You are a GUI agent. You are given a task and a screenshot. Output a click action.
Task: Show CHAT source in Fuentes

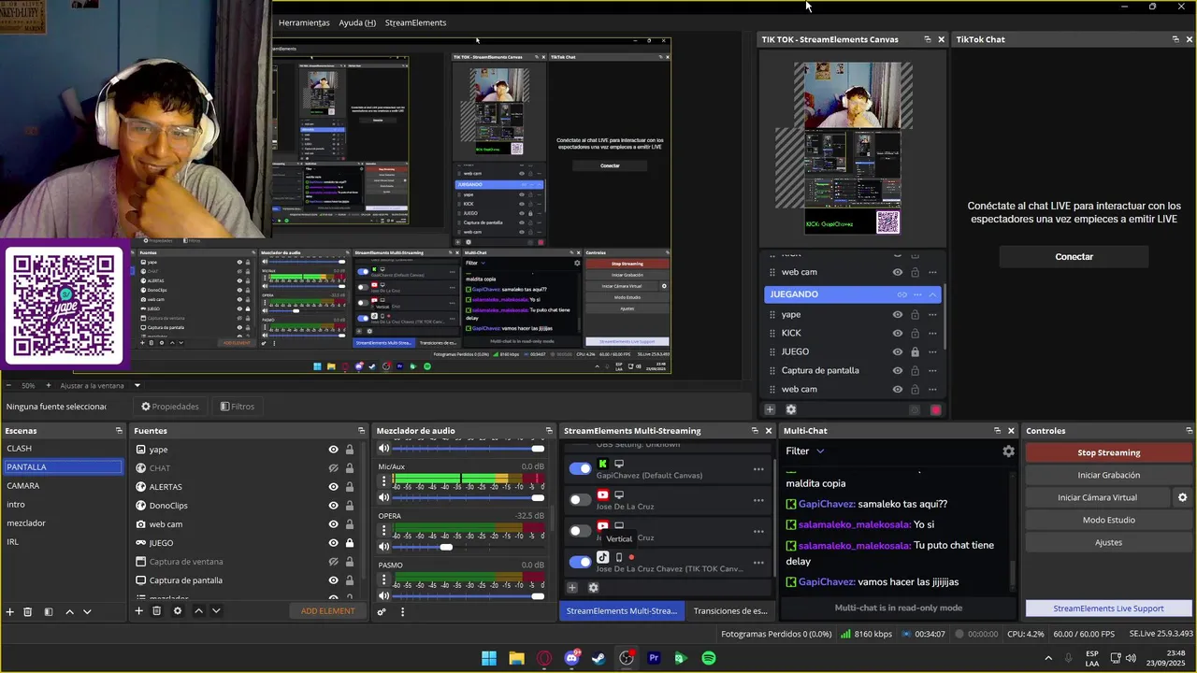point(333,468)
